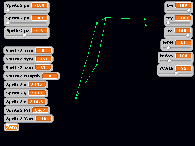
Task: Click the Sprite2 x value 215.4
Action: point(37,85)
